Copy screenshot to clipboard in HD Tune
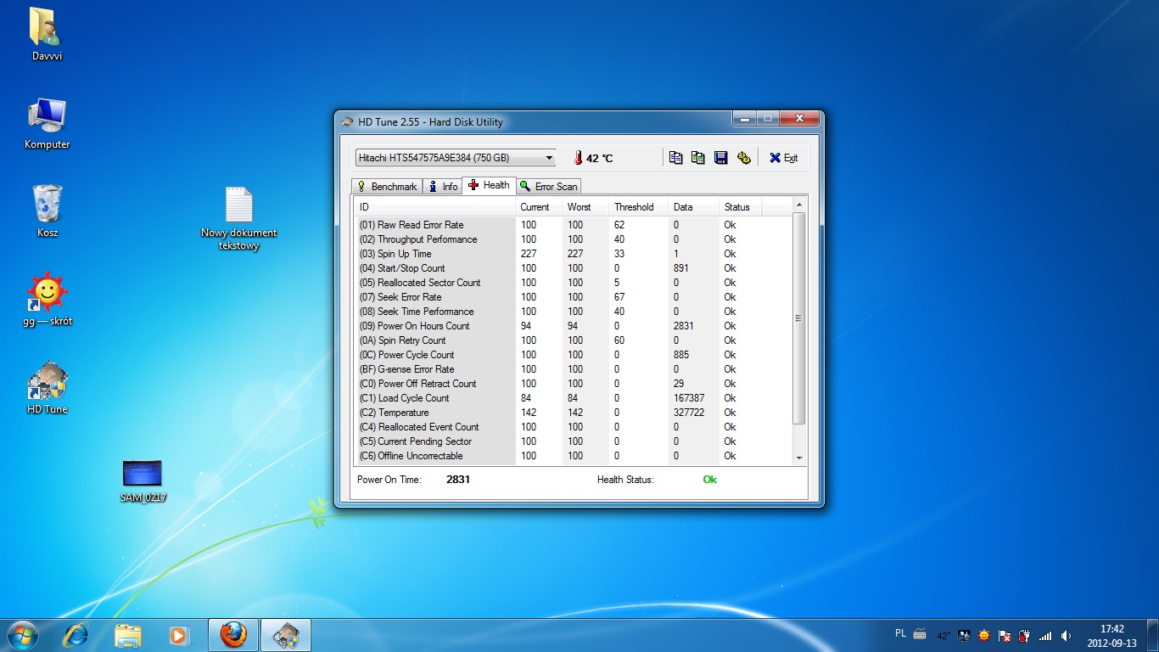Viewport: 1159px width, 652px height. (x=697, y=158)
